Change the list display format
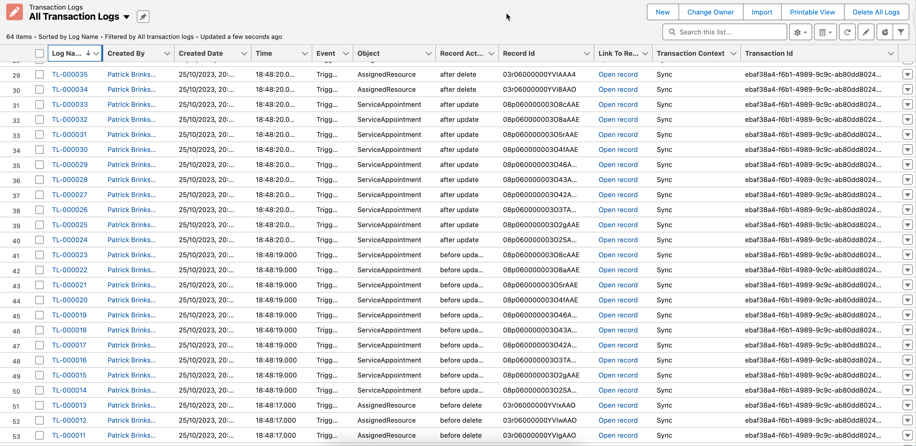This screenshot has height=446, width=916. click(825, 32)
